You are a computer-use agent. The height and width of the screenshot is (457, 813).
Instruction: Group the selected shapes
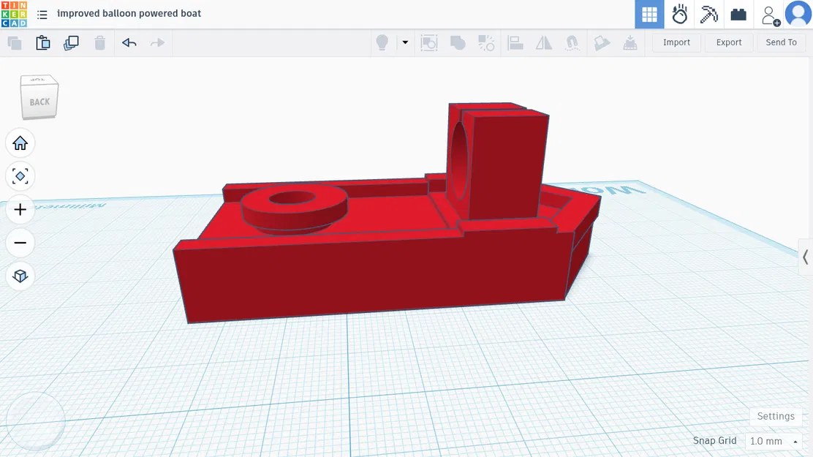pyautogui.click(x=458, y=42)
